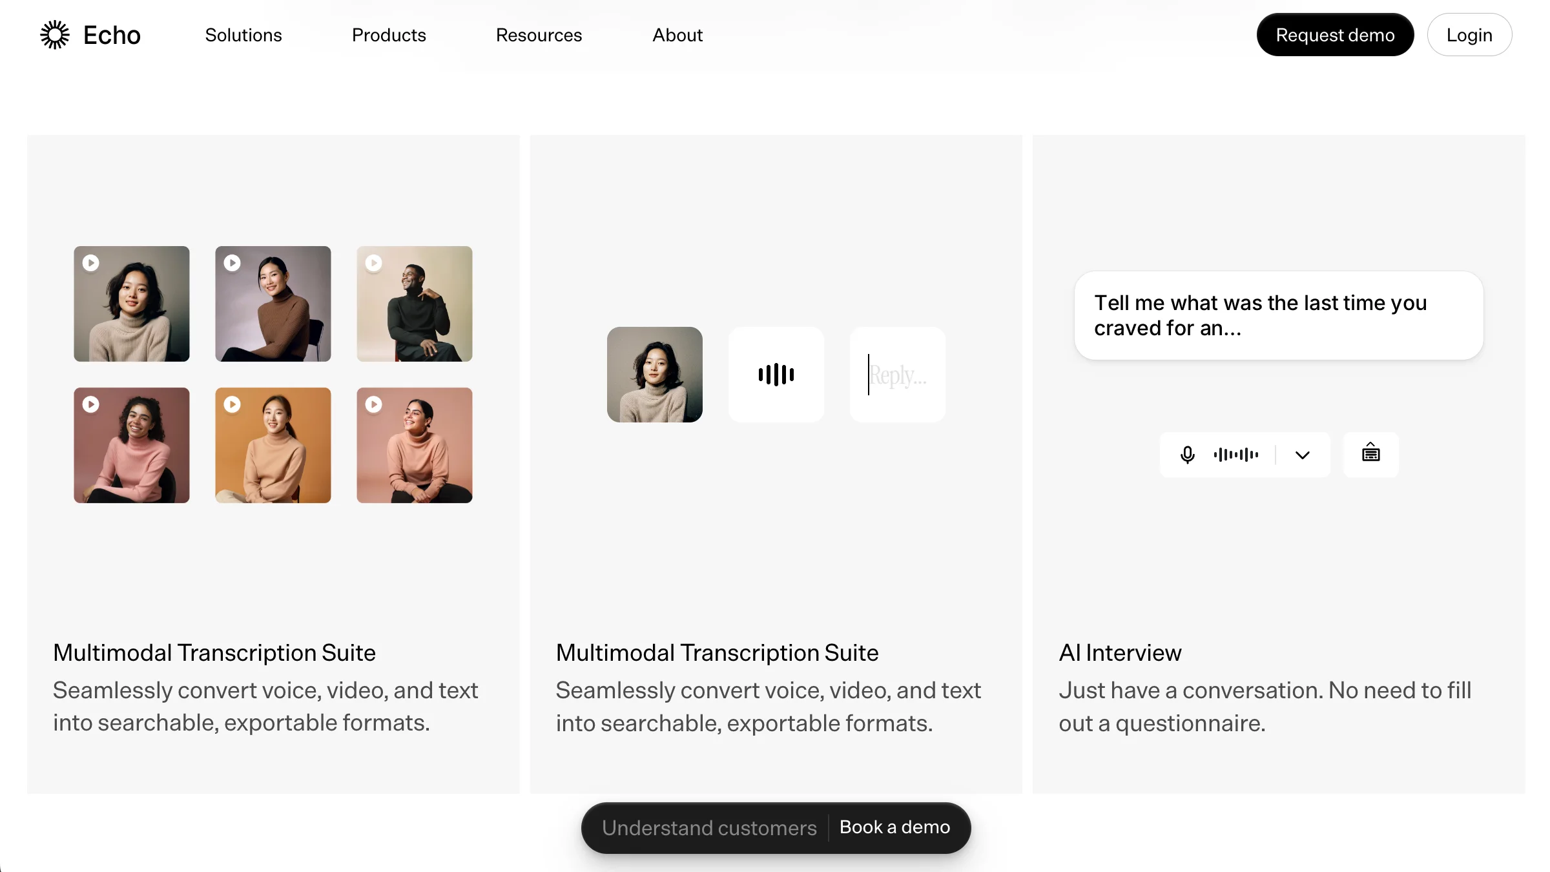This screenshot has width=1550, height=872.
Task: Open the keyboard input icon button
Action: 1370,454
